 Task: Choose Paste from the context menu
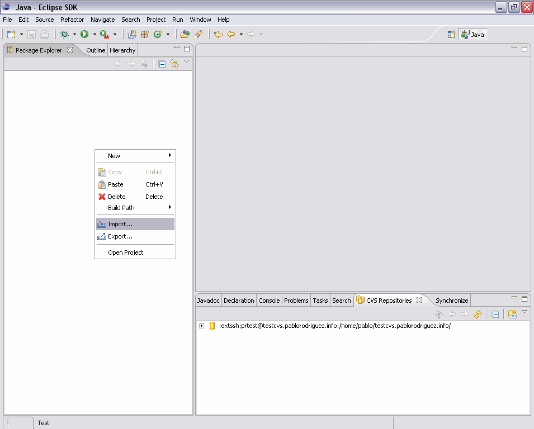coord(135,184)
